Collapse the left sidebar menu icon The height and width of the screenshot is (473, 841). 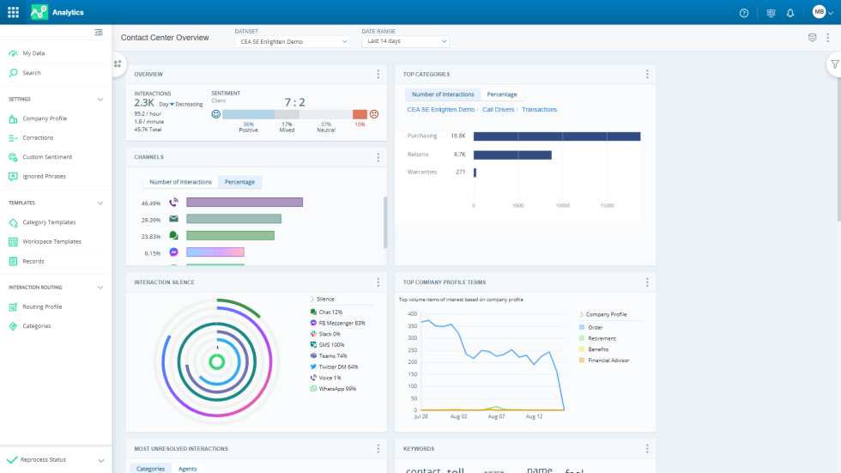pos(99,33)
